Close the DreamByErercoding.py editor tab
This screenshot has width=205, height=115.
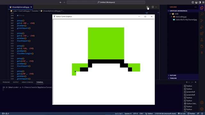point(31,7)
